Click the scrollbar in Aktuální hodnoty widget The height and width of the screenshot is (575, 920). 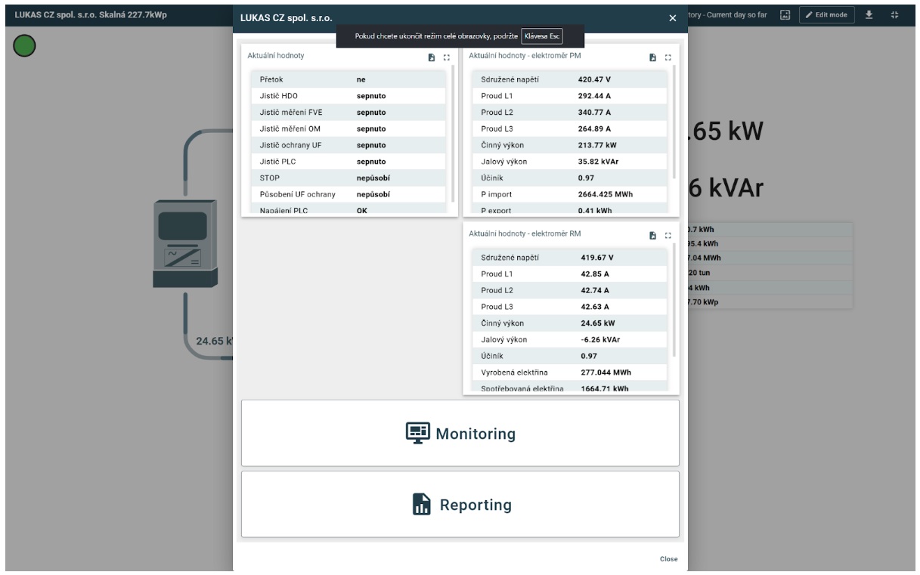(453, 132)
